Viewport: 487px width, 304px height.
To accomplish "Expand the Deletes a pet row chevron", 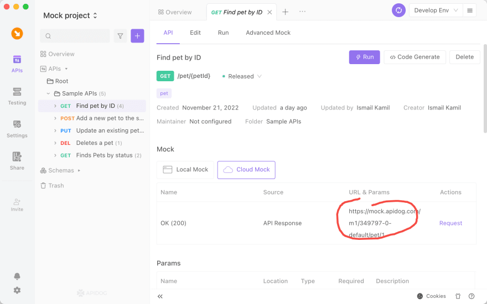I will click(x=55, y=143).
